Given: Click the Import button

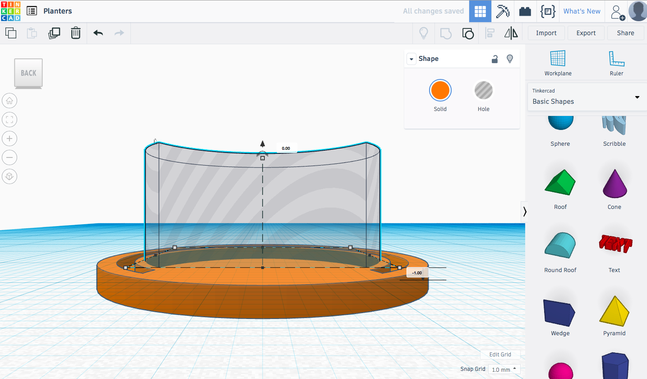Looking at the screenshot, I should [x=546, y=33].
